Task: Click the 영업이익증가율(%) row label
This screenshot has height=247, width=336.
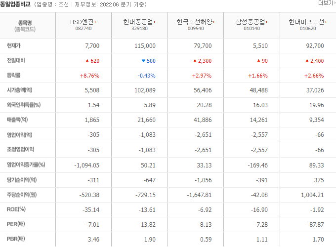Action: [26, 165]
